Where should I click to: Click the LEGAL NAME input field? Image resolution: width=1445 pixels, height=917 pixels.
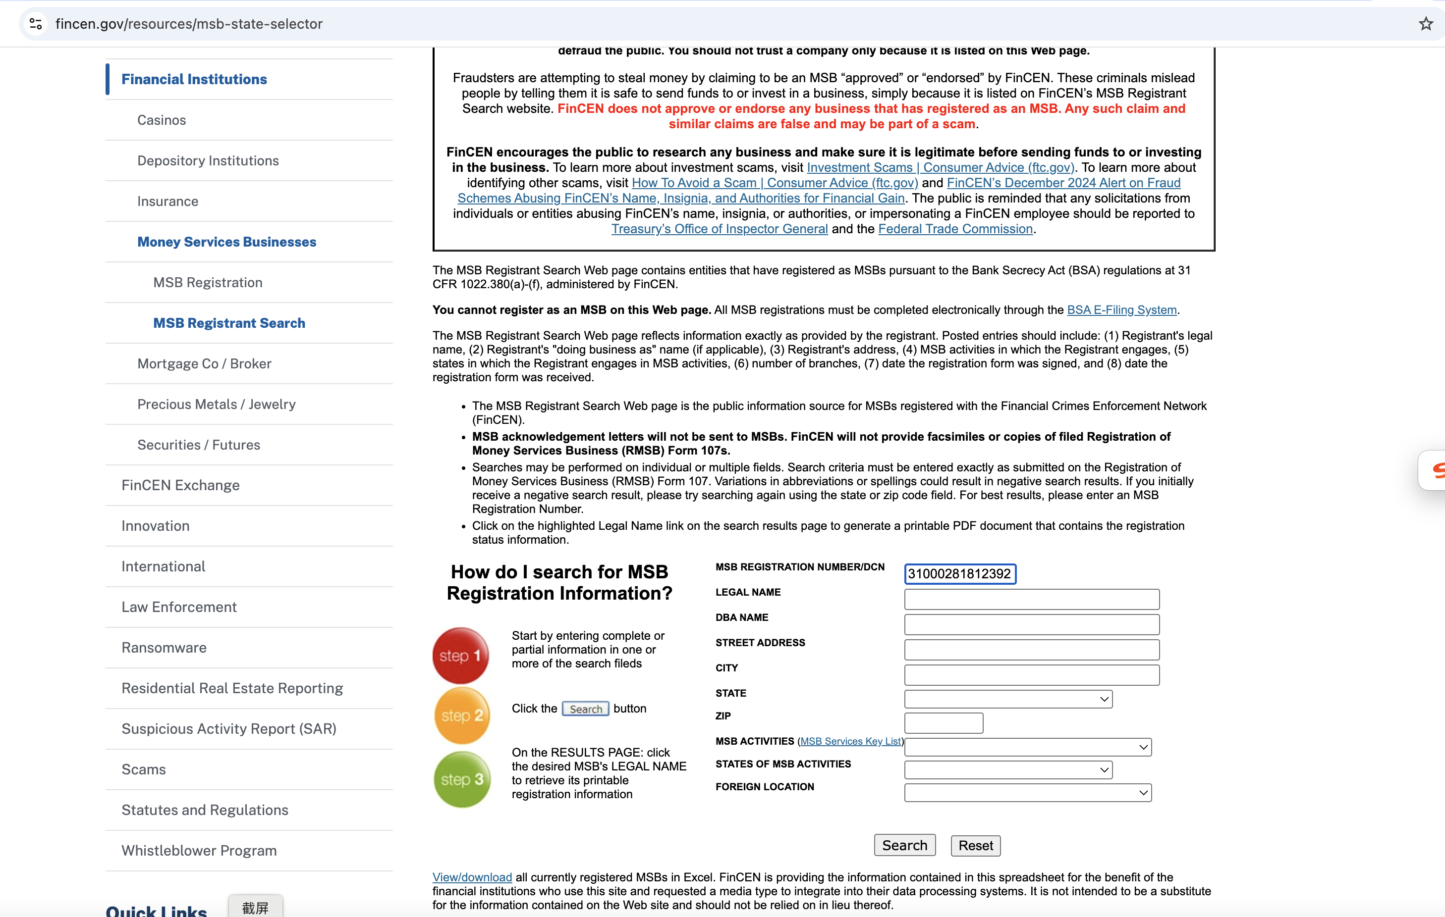(x=1032, y=599)
